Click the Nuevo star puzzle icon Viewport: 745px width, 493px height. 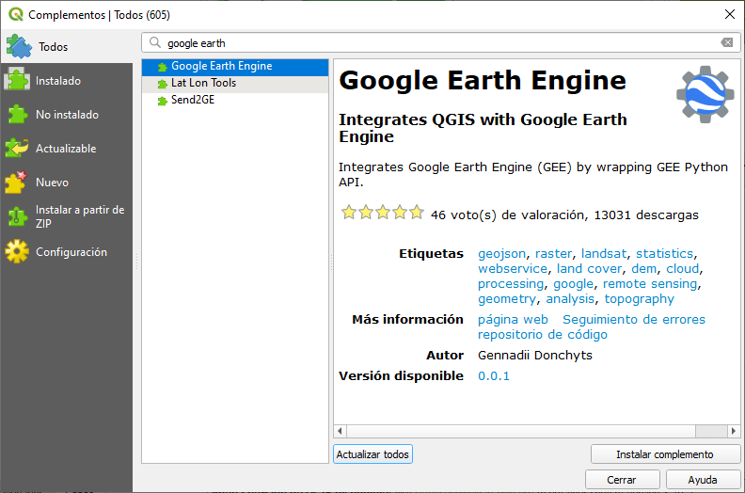[x=17, y=183]
